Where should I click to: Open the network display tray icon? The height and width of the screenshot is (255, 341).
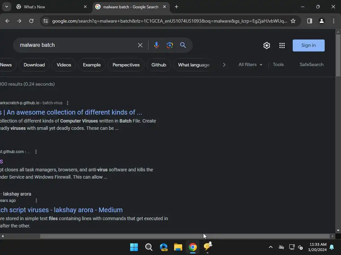[292, 247]
